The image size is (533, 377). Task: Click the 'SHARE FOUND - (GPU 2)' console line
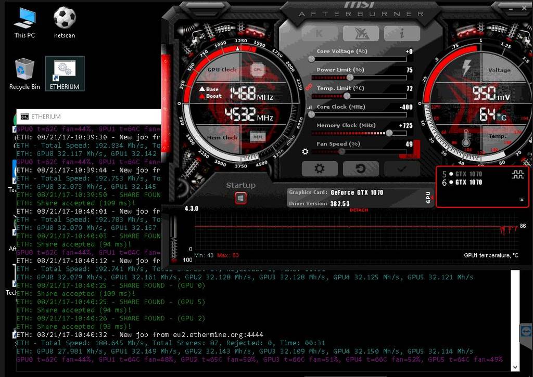coord(111,318)
